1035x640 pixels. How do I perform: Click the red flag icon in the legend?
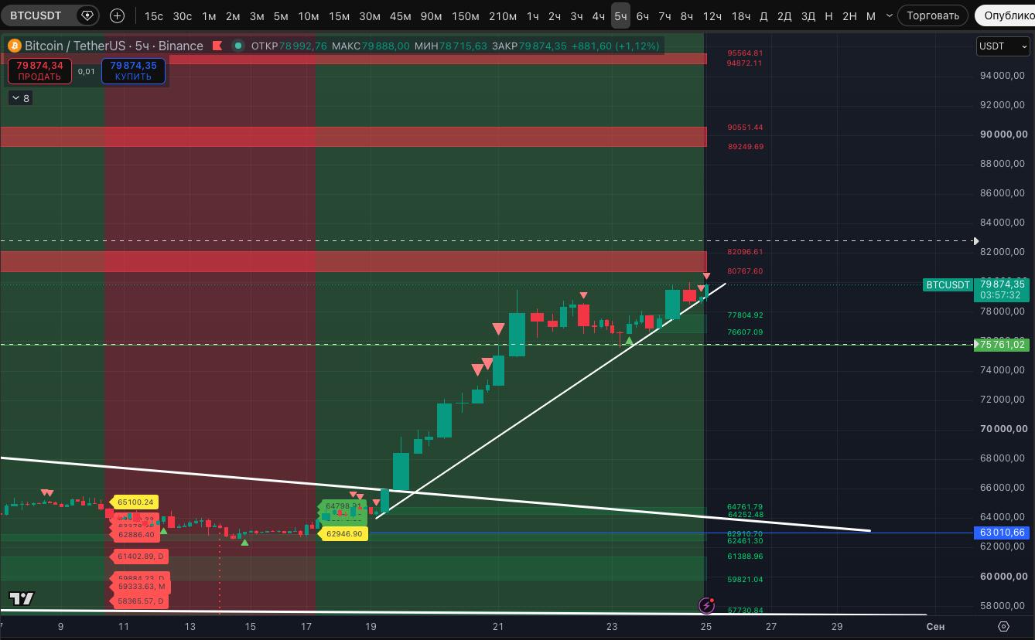[218, 46]
